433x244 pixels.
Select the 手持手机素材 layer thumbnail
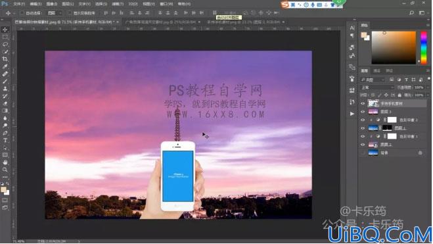[x=373, y=104]
